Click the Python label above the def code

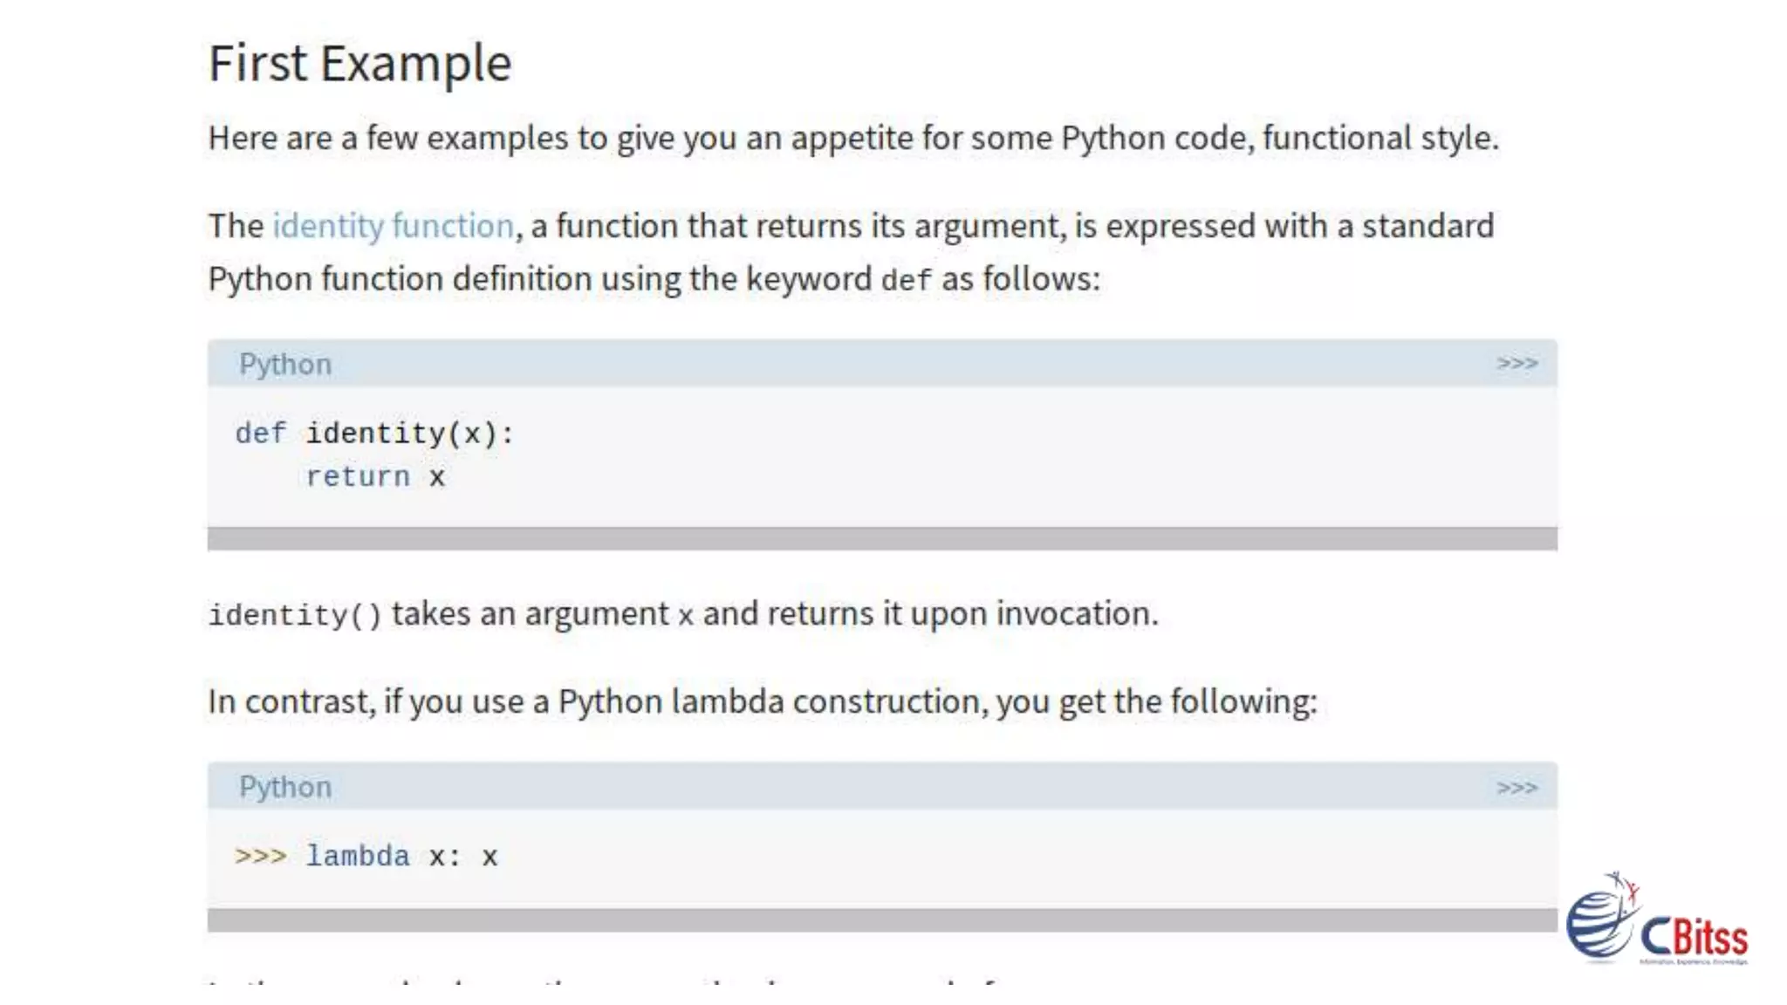(x=285, y=364)
